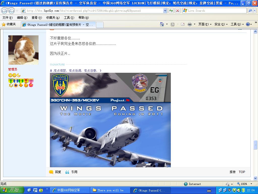Click the zoom magnifier icon in status bar

click(x=239, y=184)
